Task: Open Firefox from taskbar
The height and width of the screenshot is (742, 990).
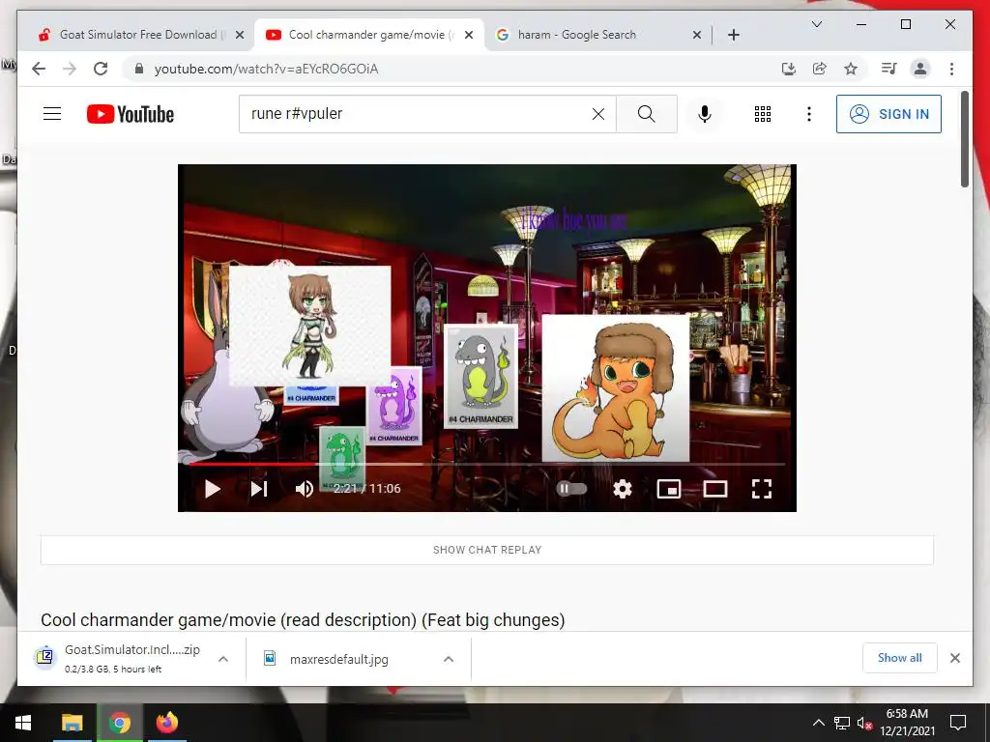Action: (166, 723)
